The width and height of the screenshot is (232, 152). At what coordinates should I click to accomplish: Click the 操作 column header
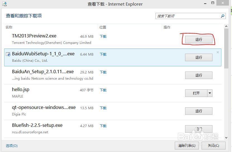pos(167,27)
